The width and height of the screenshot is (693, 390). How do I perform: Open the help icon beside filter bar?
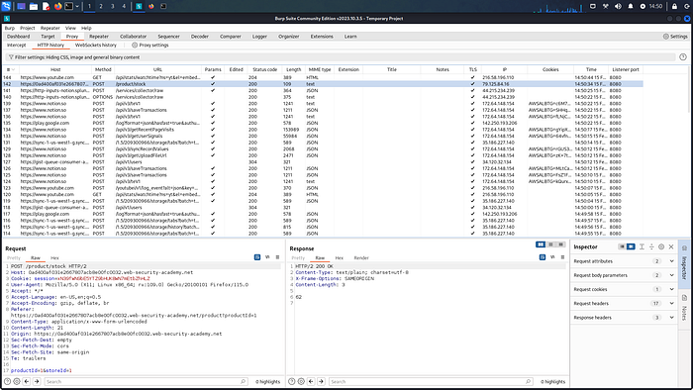pos(683,57)
